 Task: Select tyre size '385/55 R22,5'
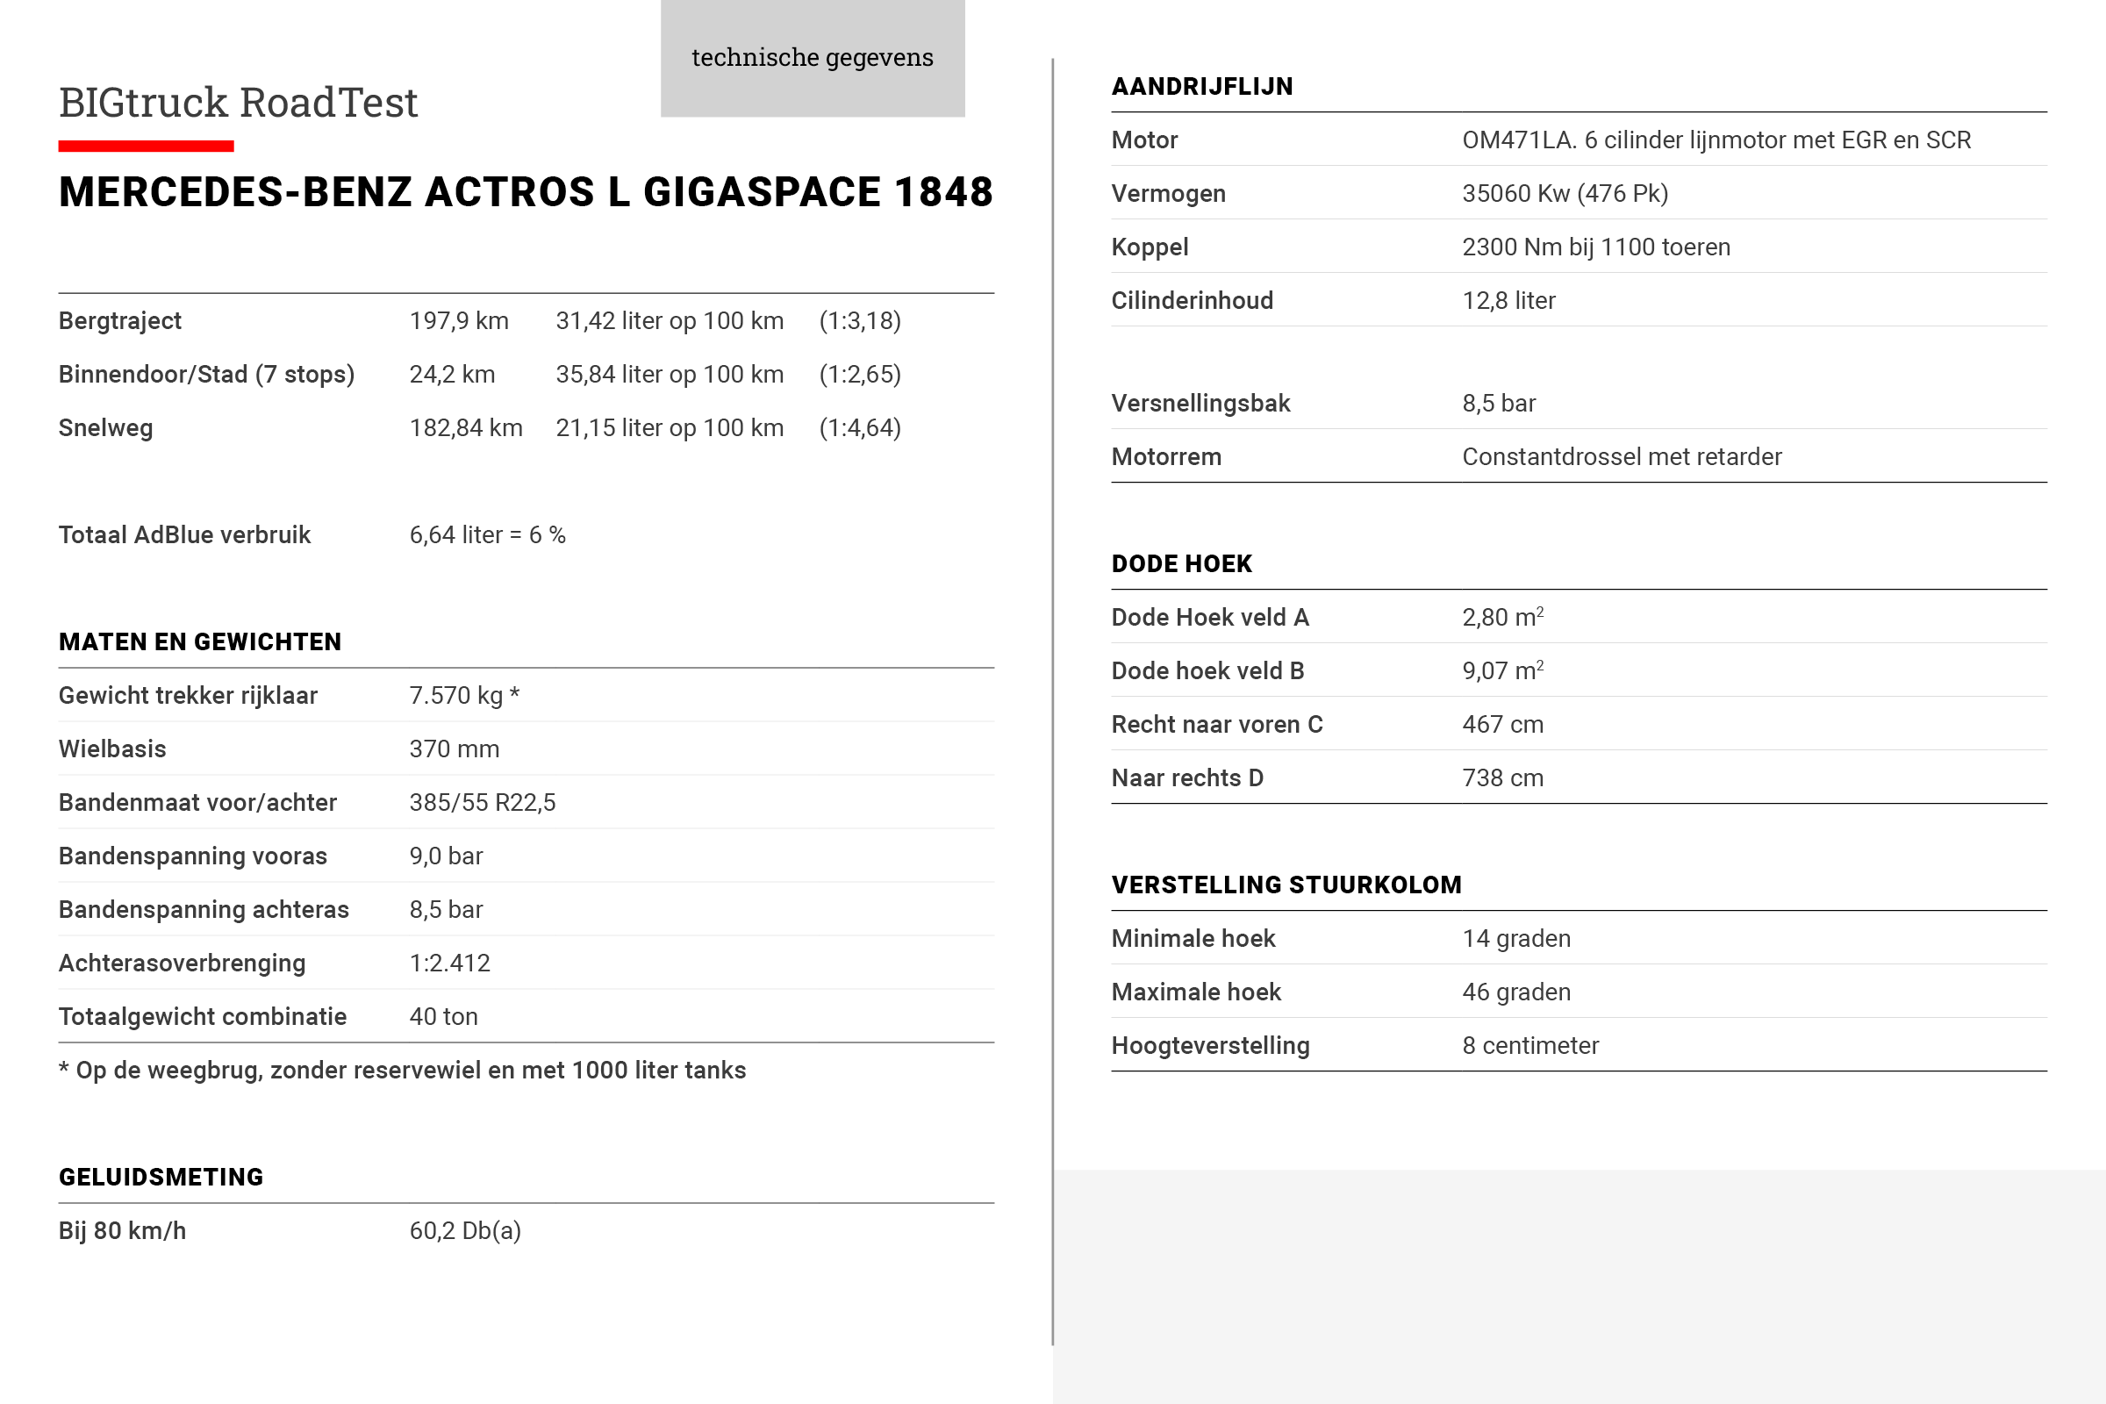[x=482, y=802]
